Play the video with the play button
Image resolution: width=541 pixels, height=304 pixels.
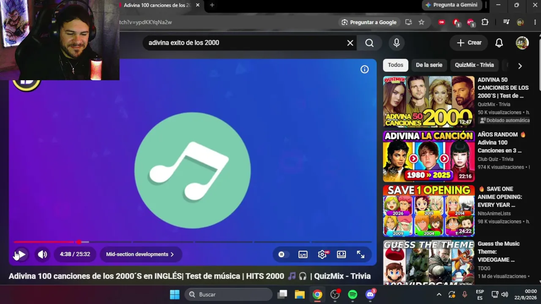click(20, 254)
